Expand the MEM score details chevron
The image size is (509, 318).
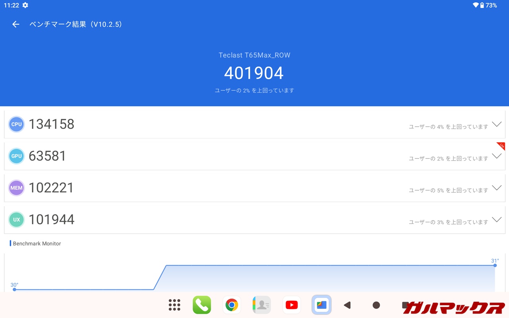496,188
